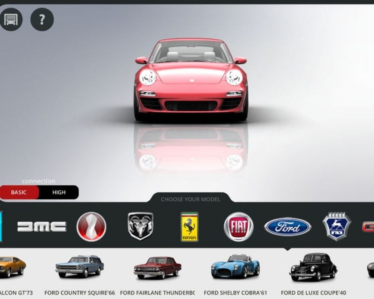
Task: Choose the blue Ford Shelby Cobra'61
Action: (235, 266)
